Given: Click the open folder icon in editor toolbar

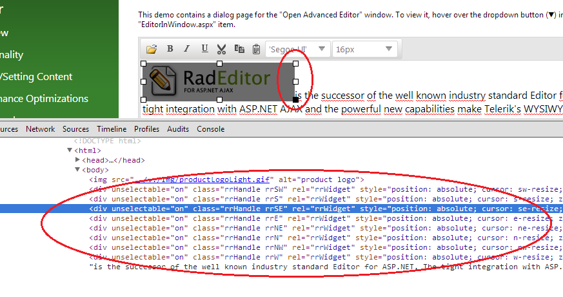Looking at the screenshot, I should click(x=152, y=49).
